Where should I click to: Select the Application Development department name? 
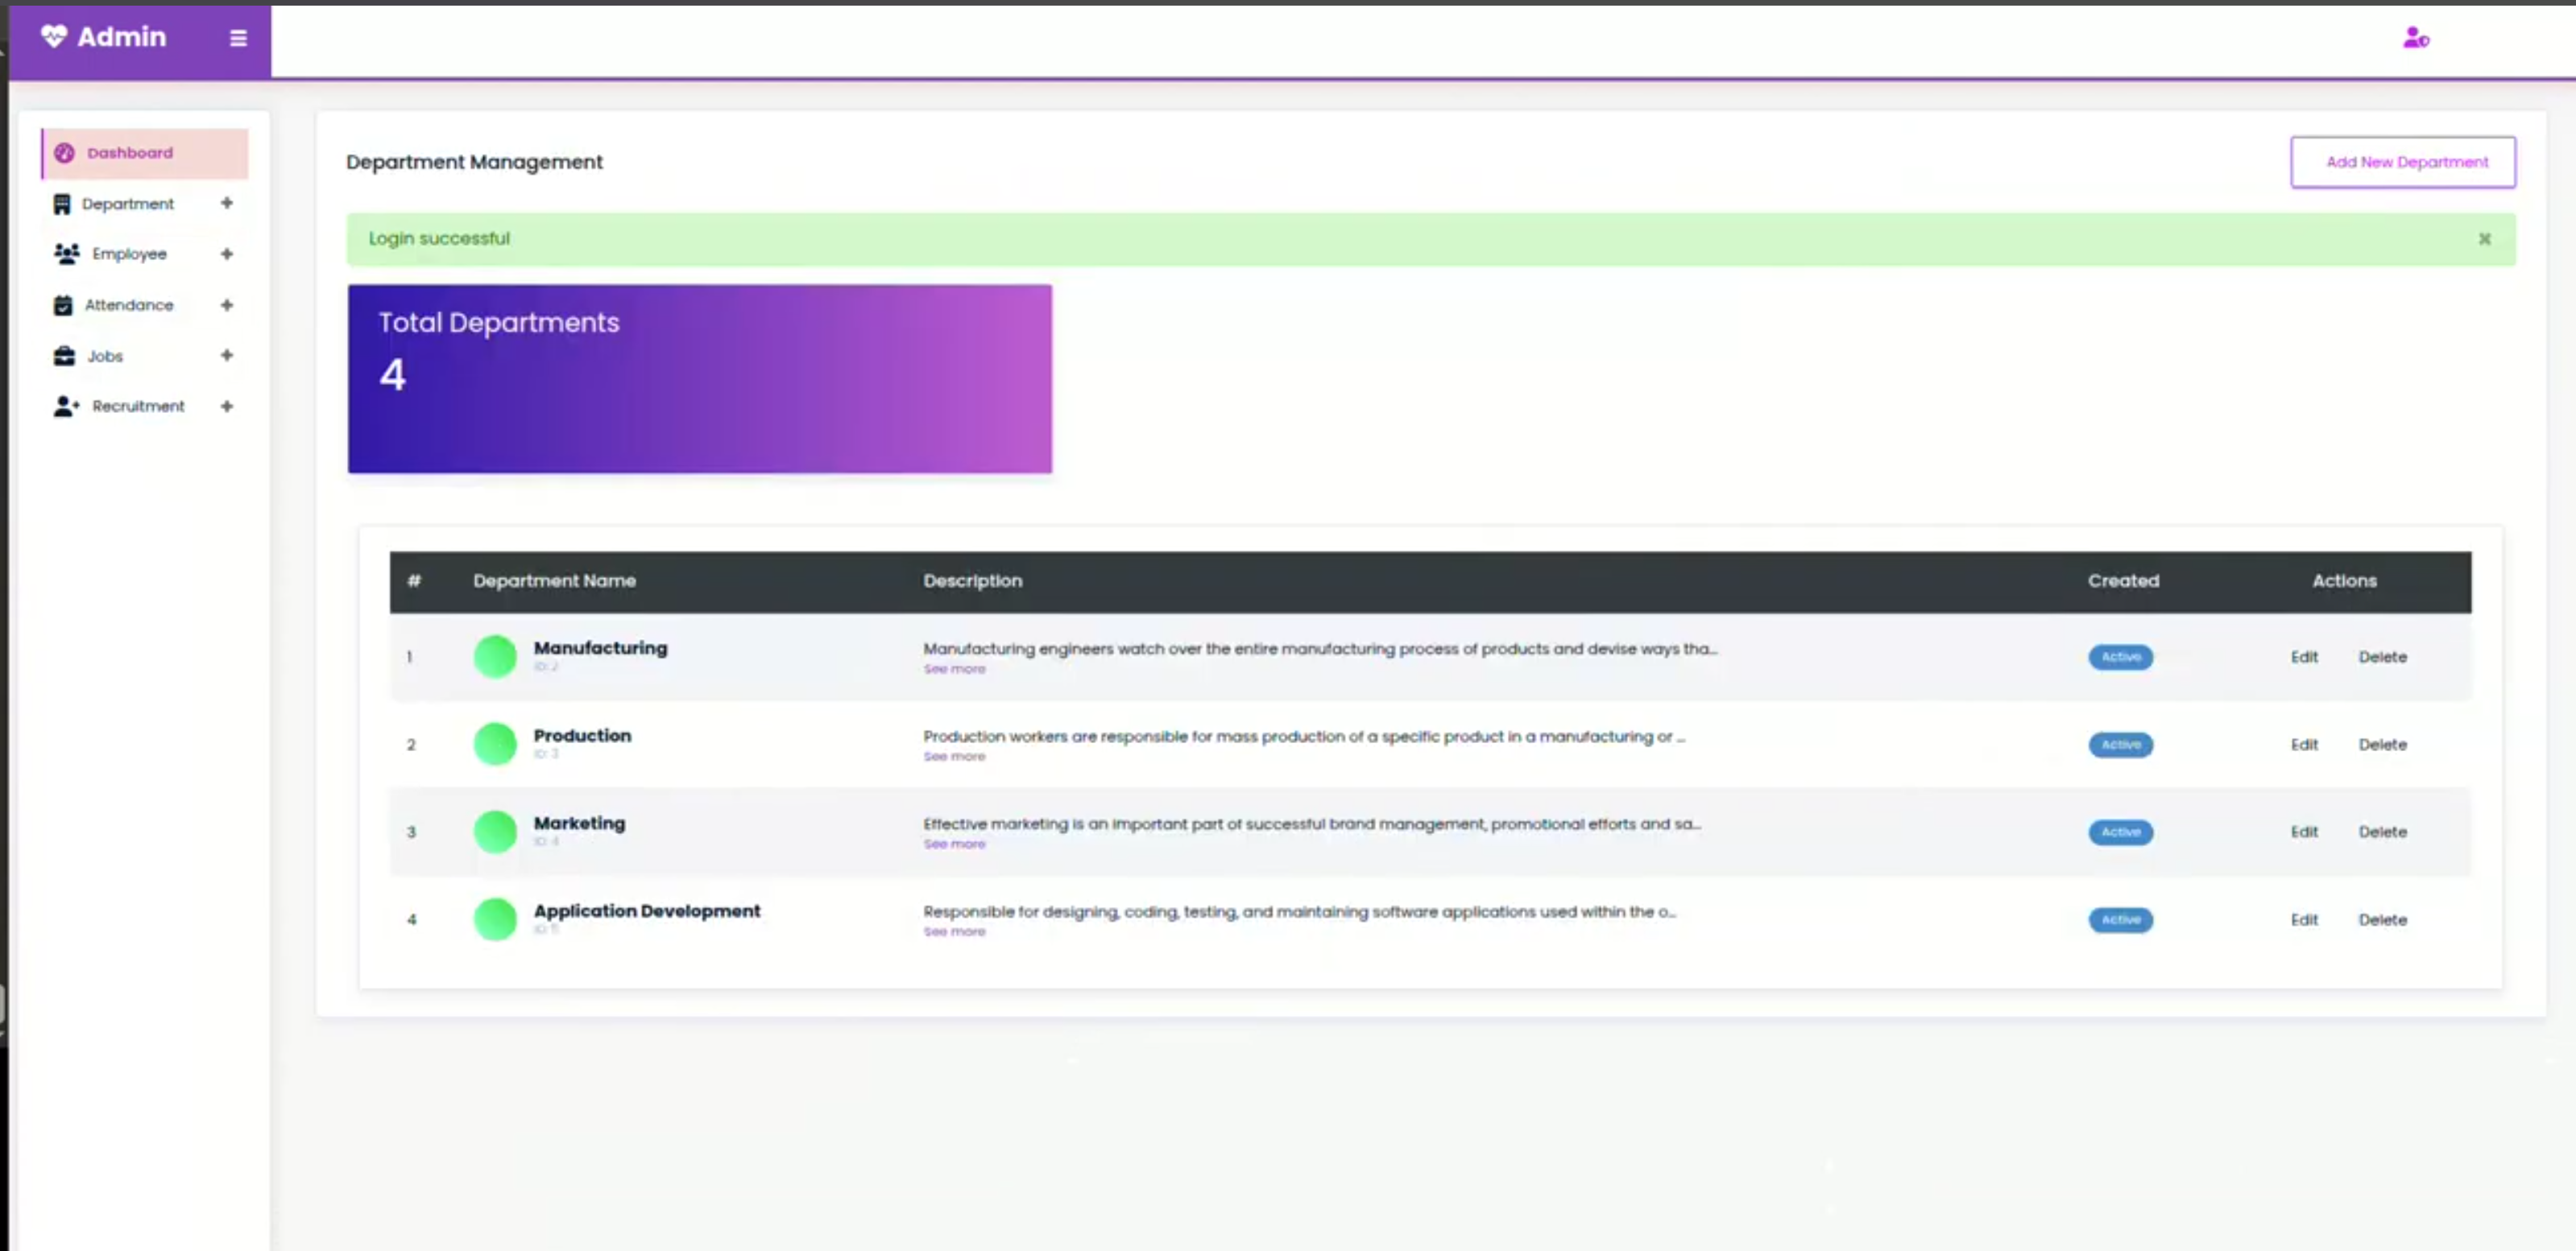(647, 911)
